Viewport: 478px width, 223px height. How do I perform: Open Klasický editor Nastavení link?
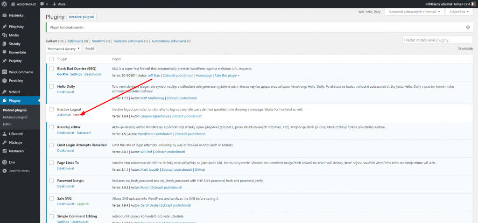click(84, 133)
